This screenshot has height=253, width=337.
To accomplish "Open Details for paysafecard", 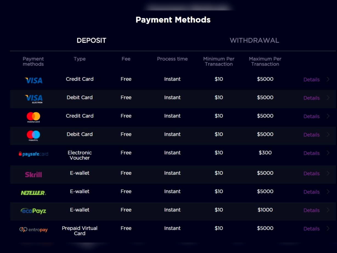I will click(311, 153).
